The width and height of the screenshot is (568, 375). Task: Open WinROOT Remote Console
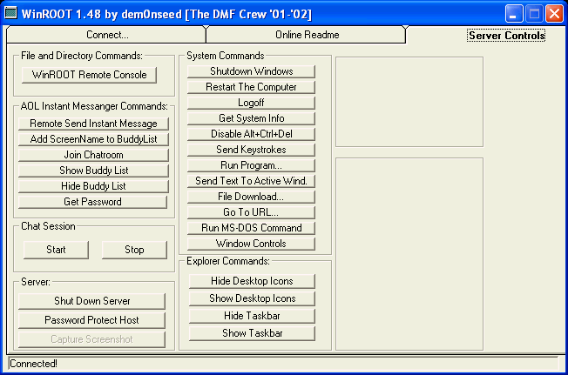click(x=89, y=75)
